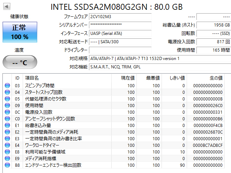Viewport: 231px width, 173px height.
Task: Click the 健康状態 label
Action: point(19,16)
